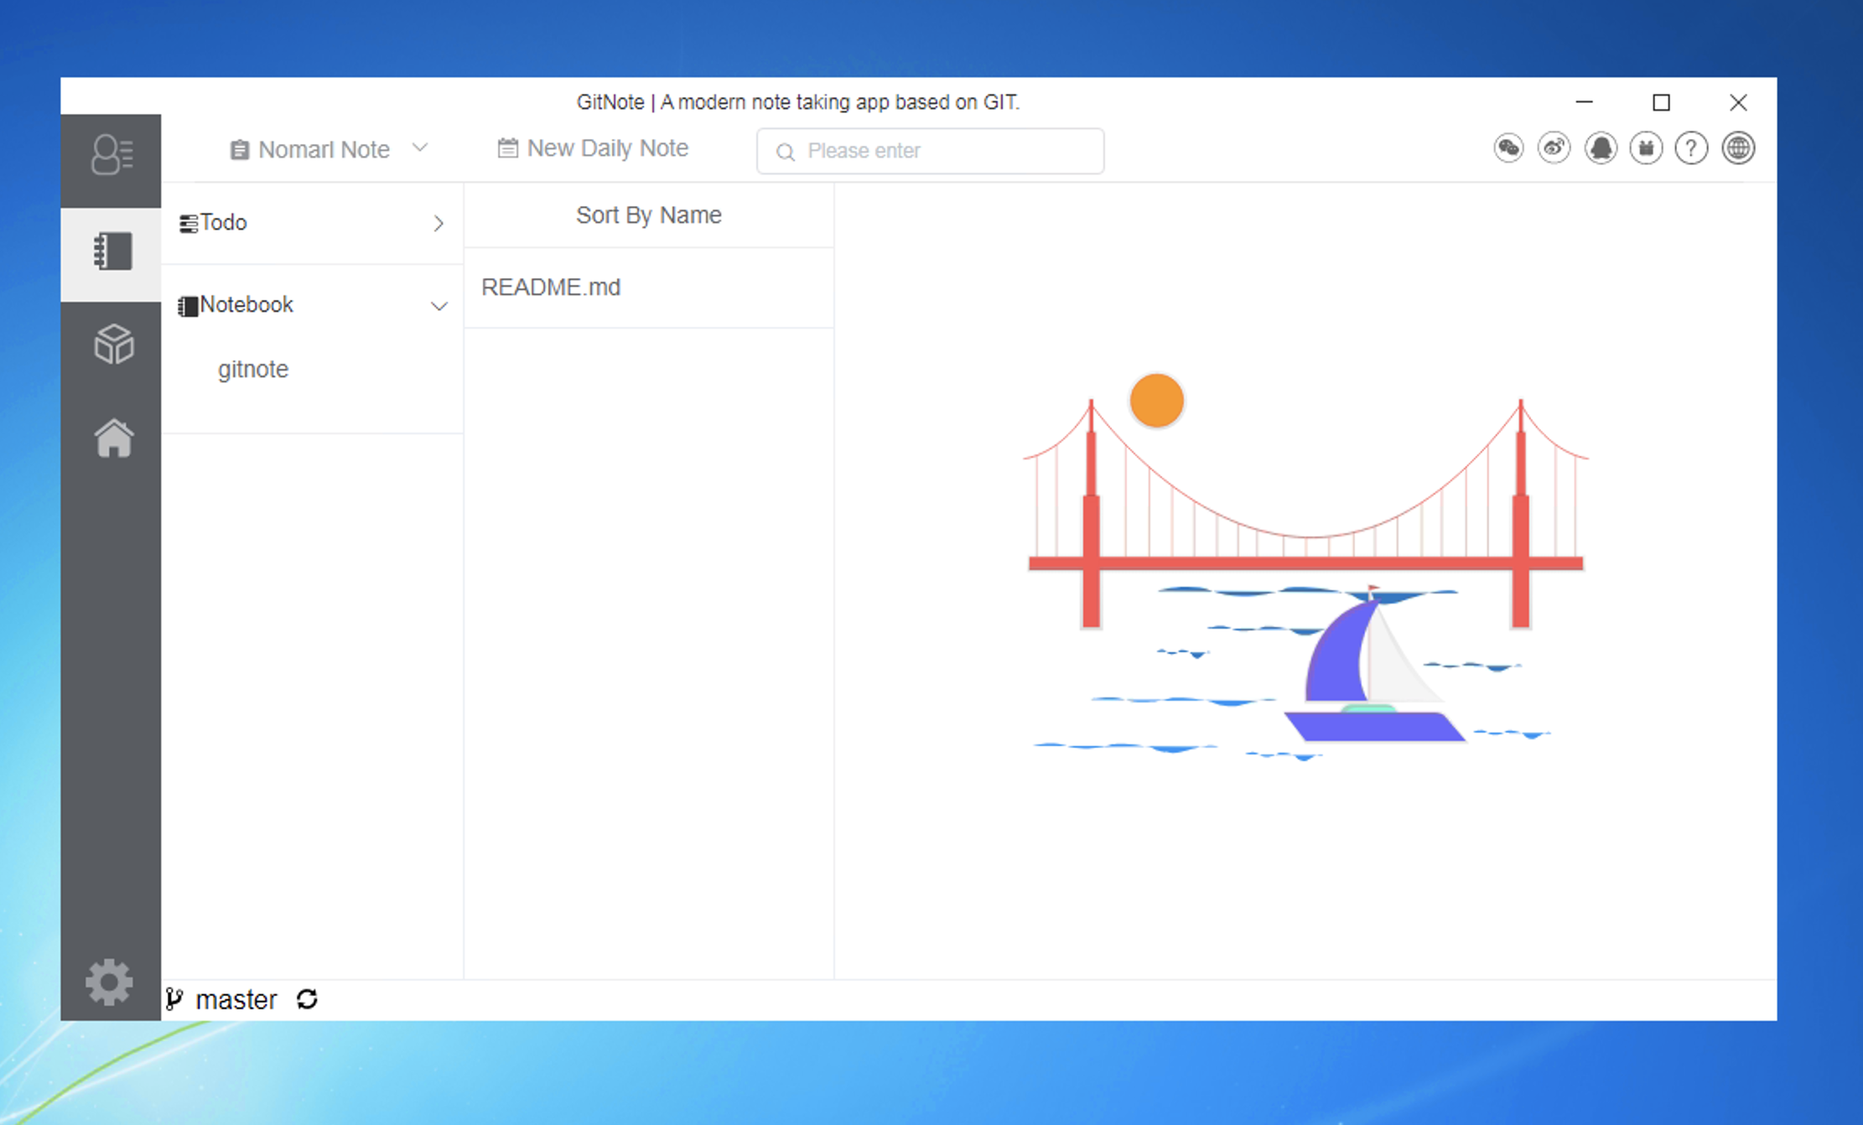This screenshot has height=1125, width=1863.
Task: Click the New Daily Note button
Action: point(593,148)
